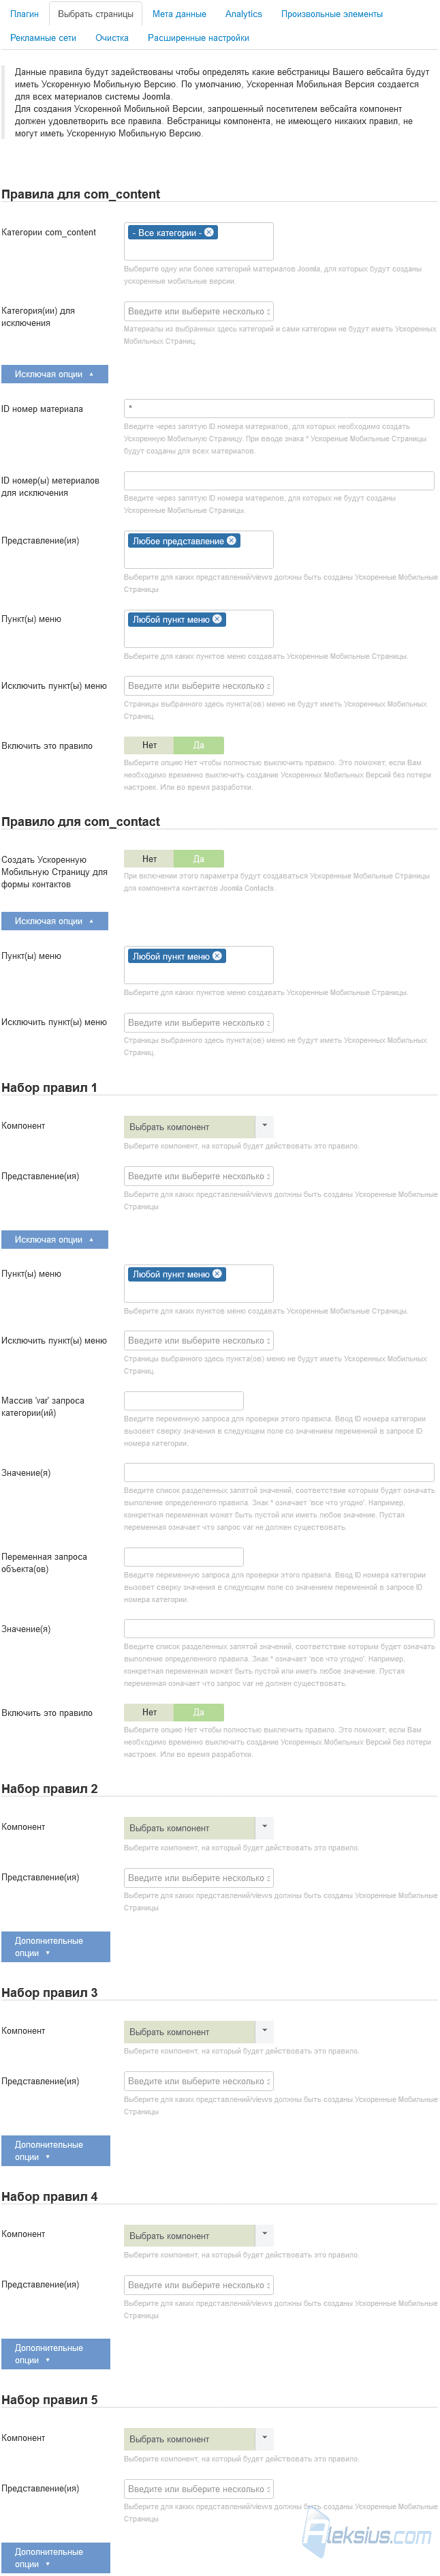Remove 'Любое представление' tag with its x icon
Screen dimensions: 440x2576
(x=232, y=540)
